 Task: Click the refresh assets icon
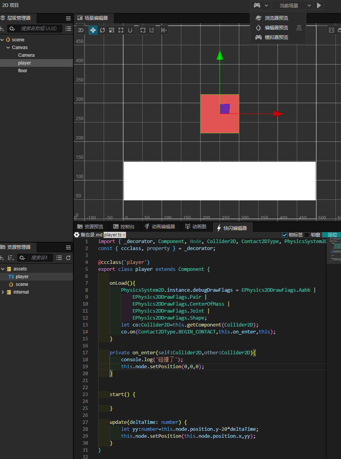pyautogui.click(x=68, y=258)
